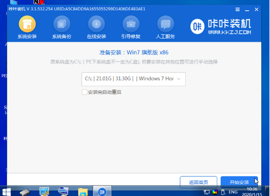Switch to 在线安装 online install
270x196 pixels.
[96, 28]
